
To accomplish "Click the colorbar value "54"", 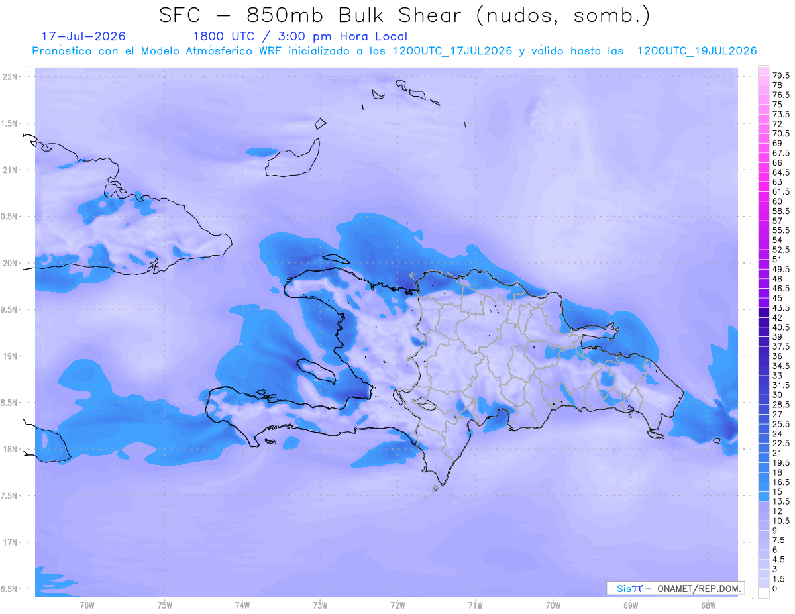I will coord(778,240).
